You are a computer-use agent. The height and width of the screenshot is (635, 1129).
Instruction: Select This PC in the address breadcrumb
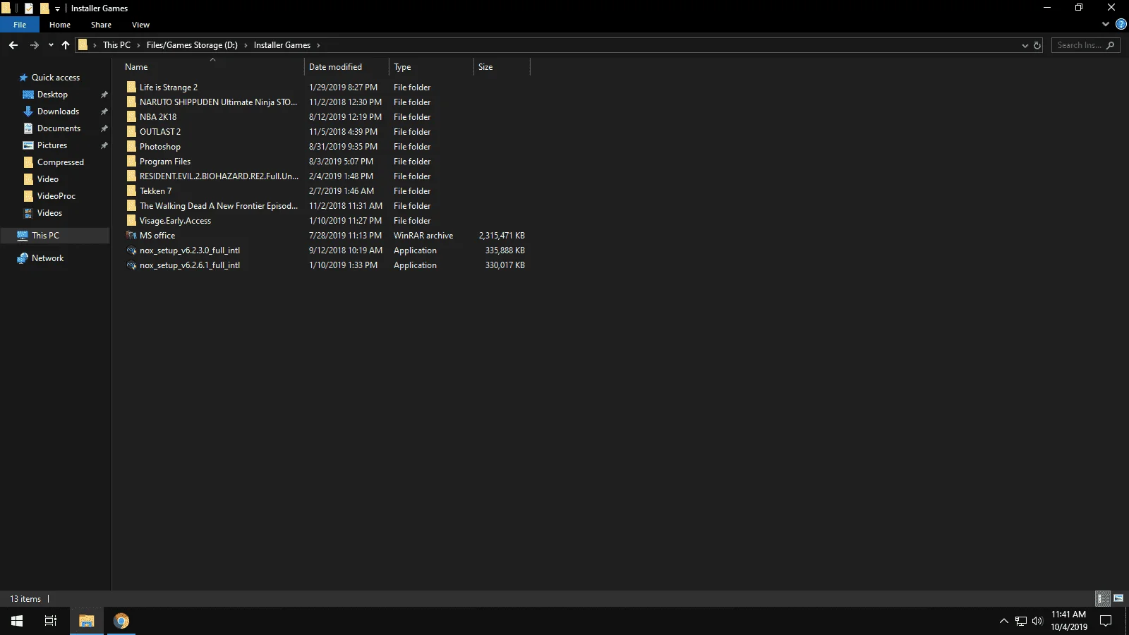click(116, 45)
